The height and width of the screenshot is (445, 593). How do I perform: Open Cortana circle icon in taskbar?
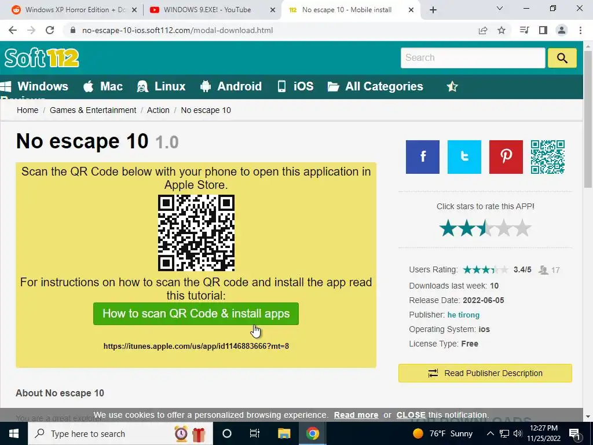[x=227, y=433]
